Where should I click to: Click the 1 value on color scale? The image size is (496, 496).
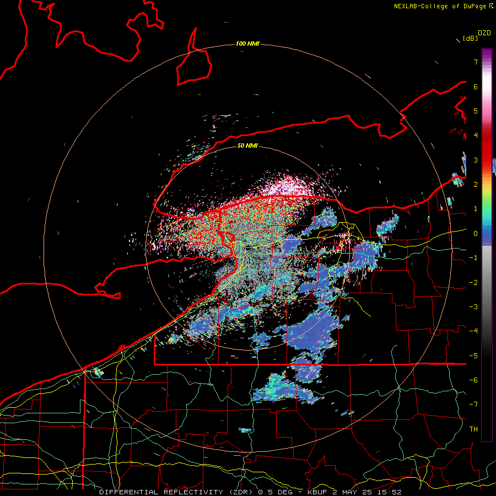pyautogui.click(x=476, y=209)
